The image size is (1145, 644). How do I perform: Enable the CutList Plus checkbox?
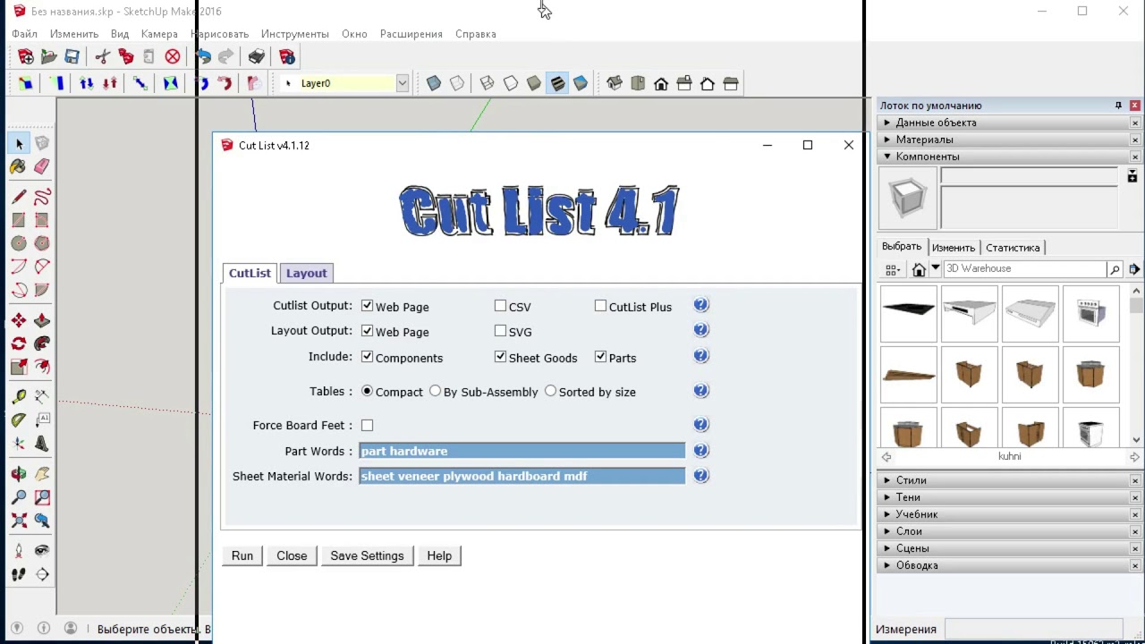tap(600, 306)
